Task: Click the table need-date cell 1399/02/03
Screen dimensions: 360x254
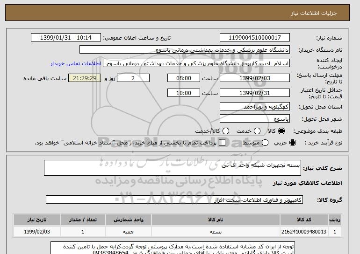Action: point(37,232)
